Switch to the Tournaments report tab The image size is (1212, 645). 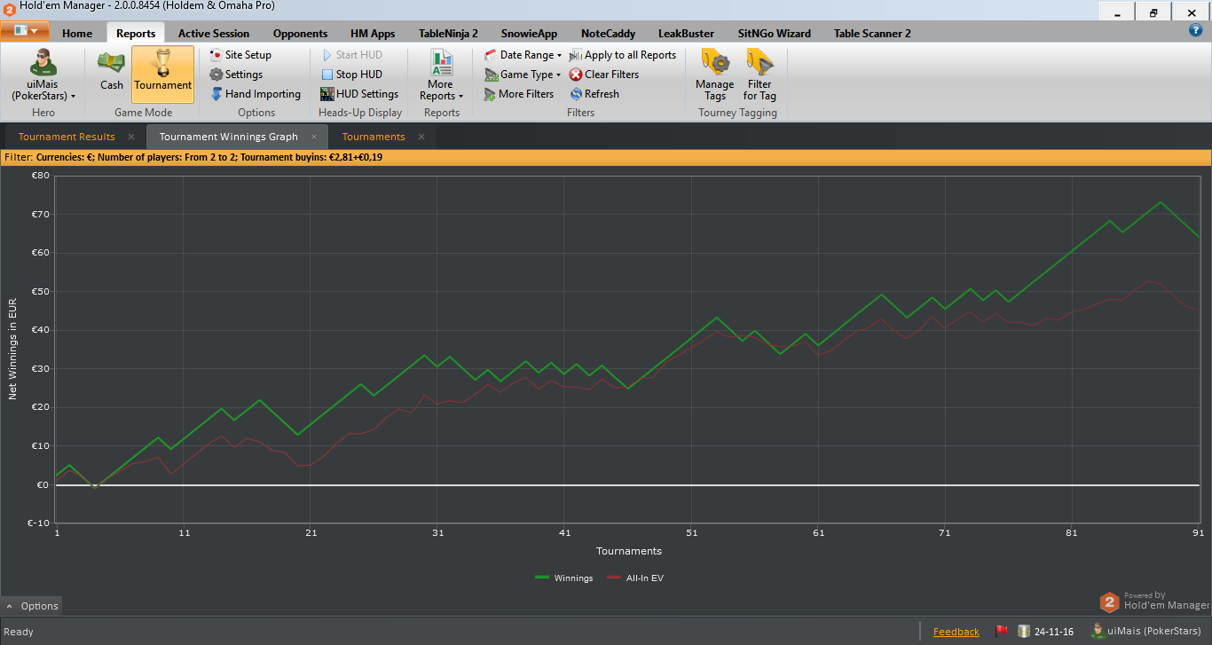[374, 137]
